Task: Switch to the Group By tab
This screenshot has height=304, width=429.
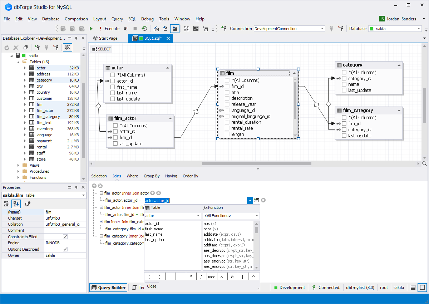Action: (x=152, y=176)
